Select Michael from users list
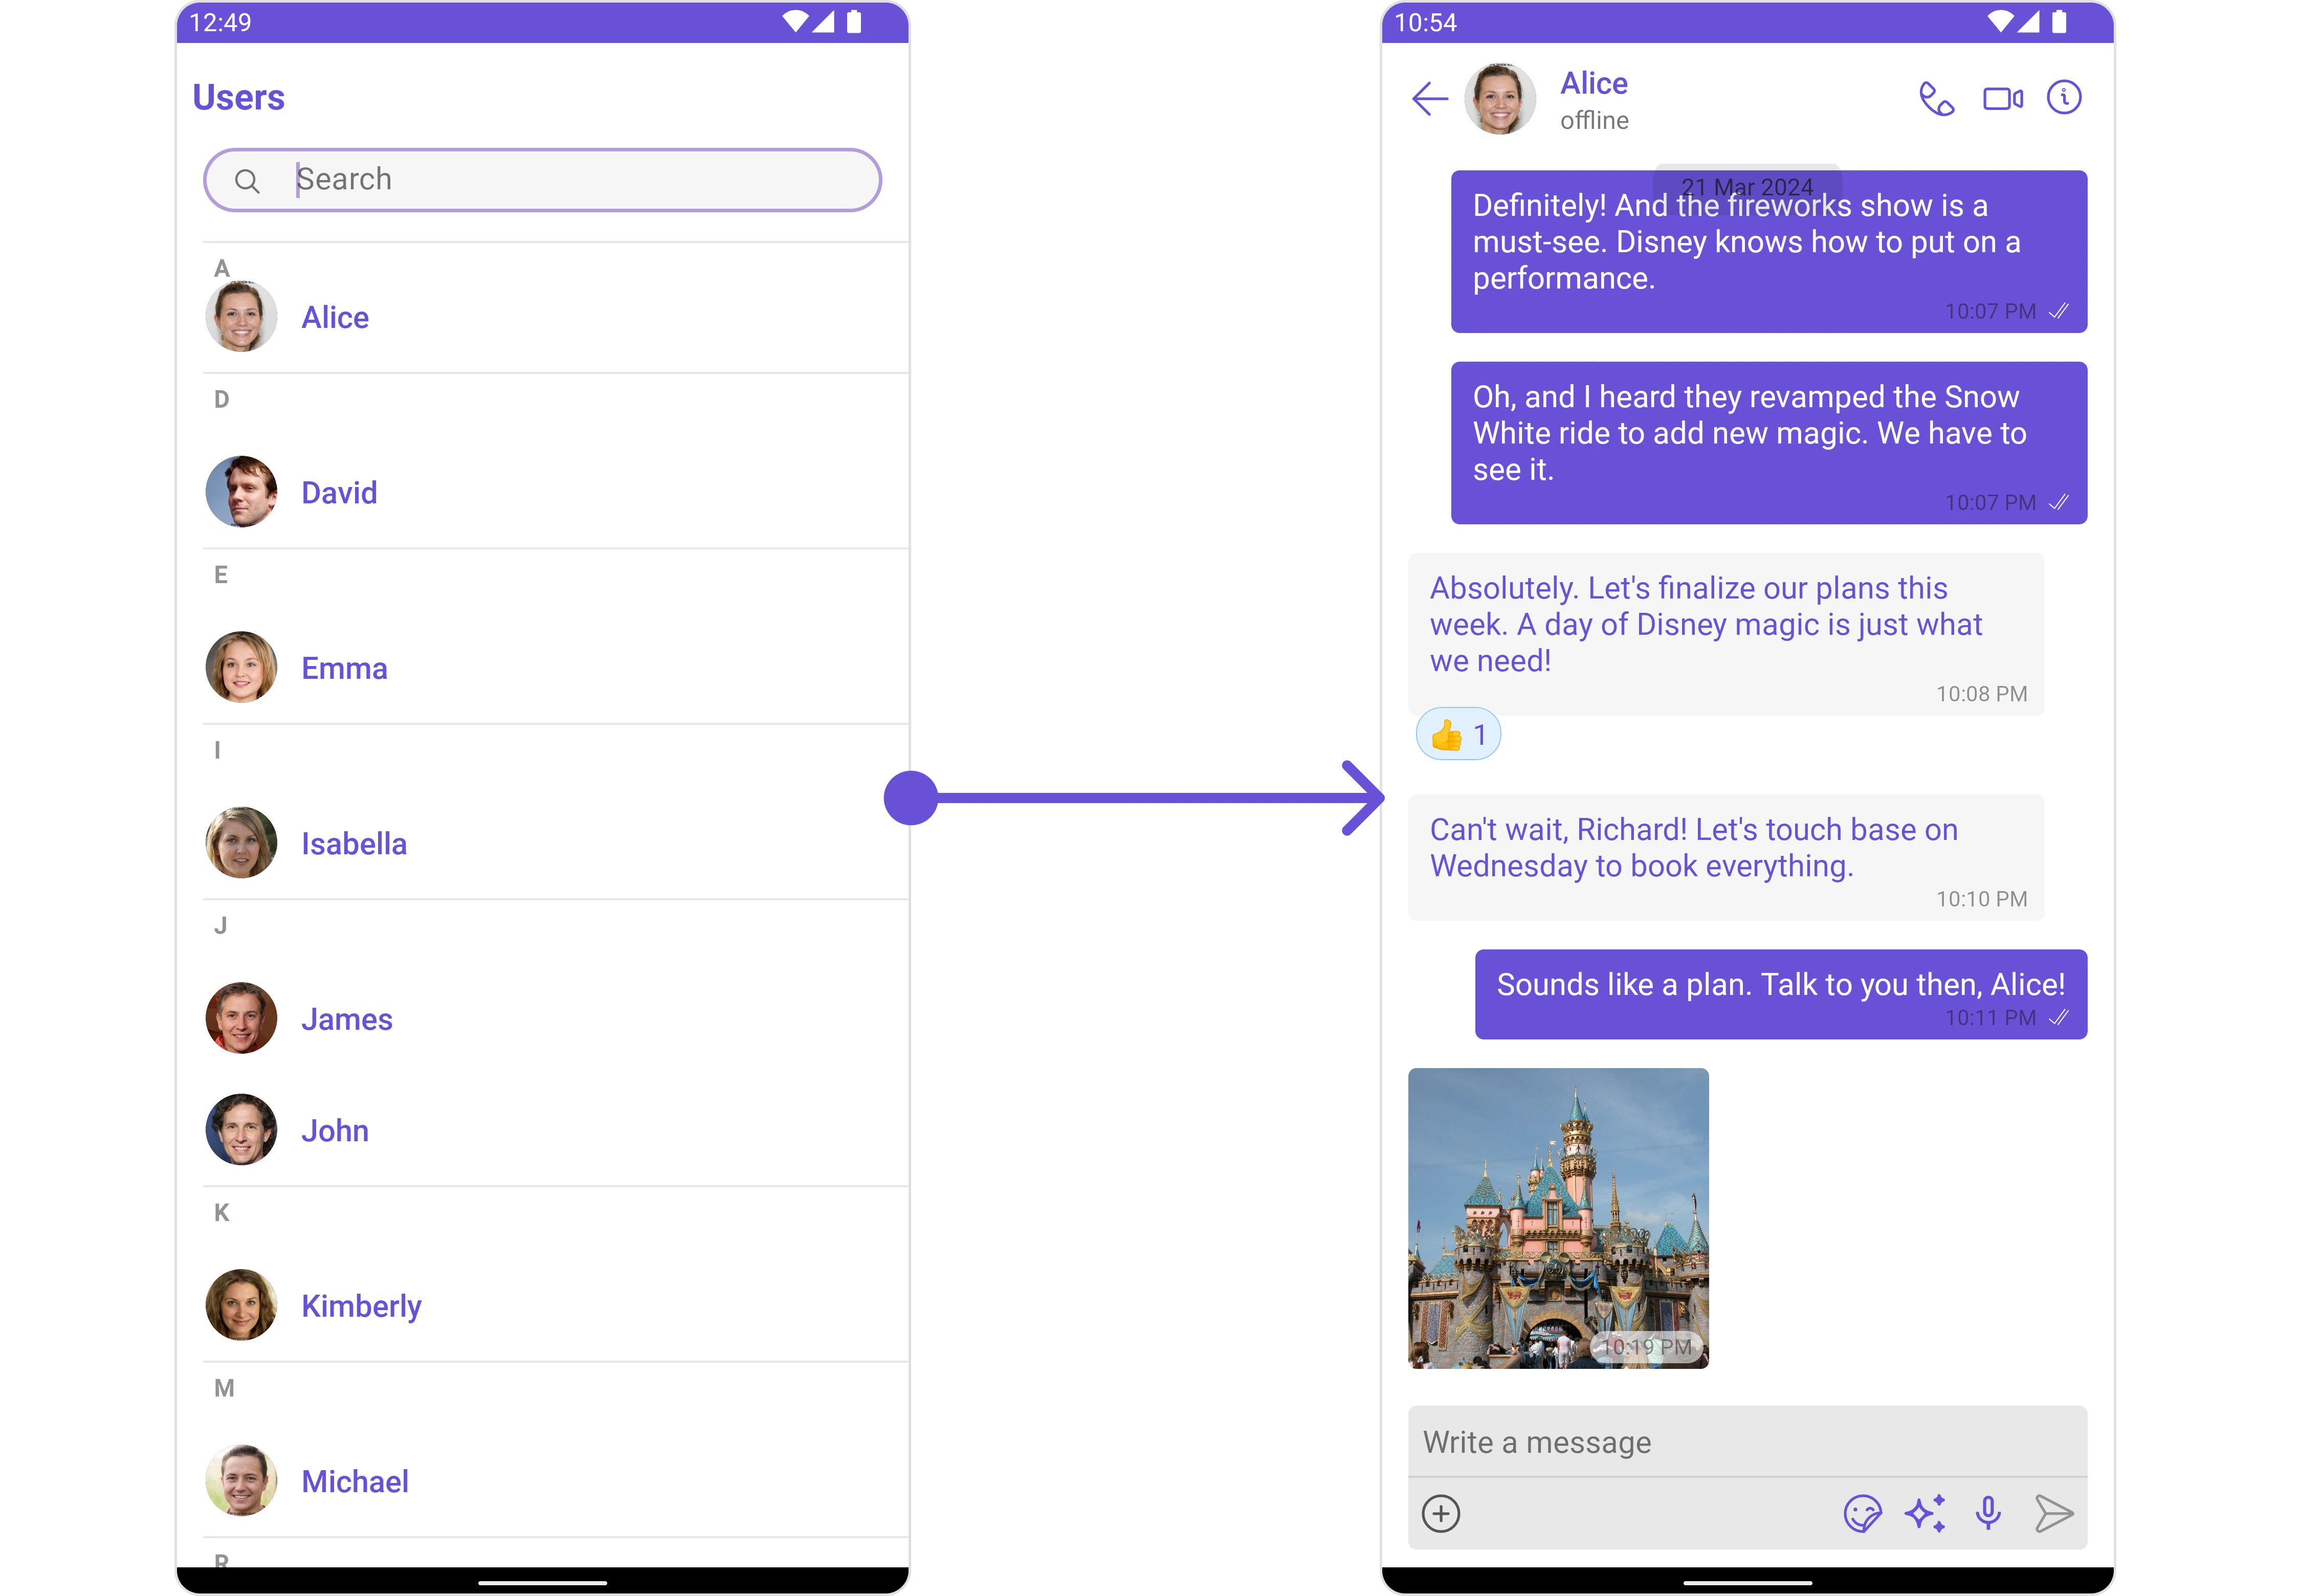The image size is (2301, 1596). (x=354, y=1480)
